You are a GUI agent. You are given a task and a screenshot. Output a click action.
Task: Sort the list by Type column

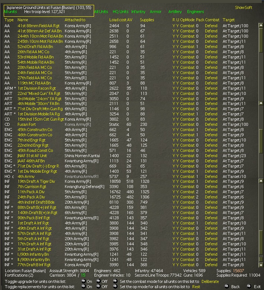click(9, 20)
